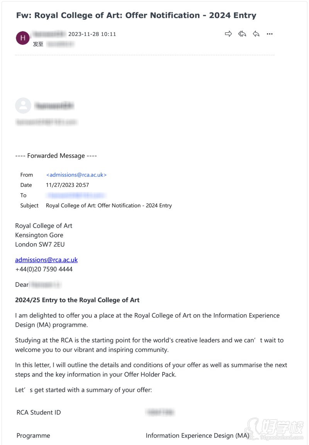Click the forward email arrow icon

pos(228,34)
